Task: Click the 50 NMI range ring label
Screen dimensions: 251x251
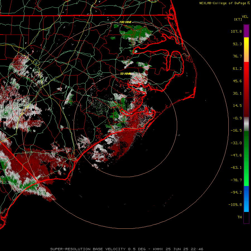Action: coord(125,74)
